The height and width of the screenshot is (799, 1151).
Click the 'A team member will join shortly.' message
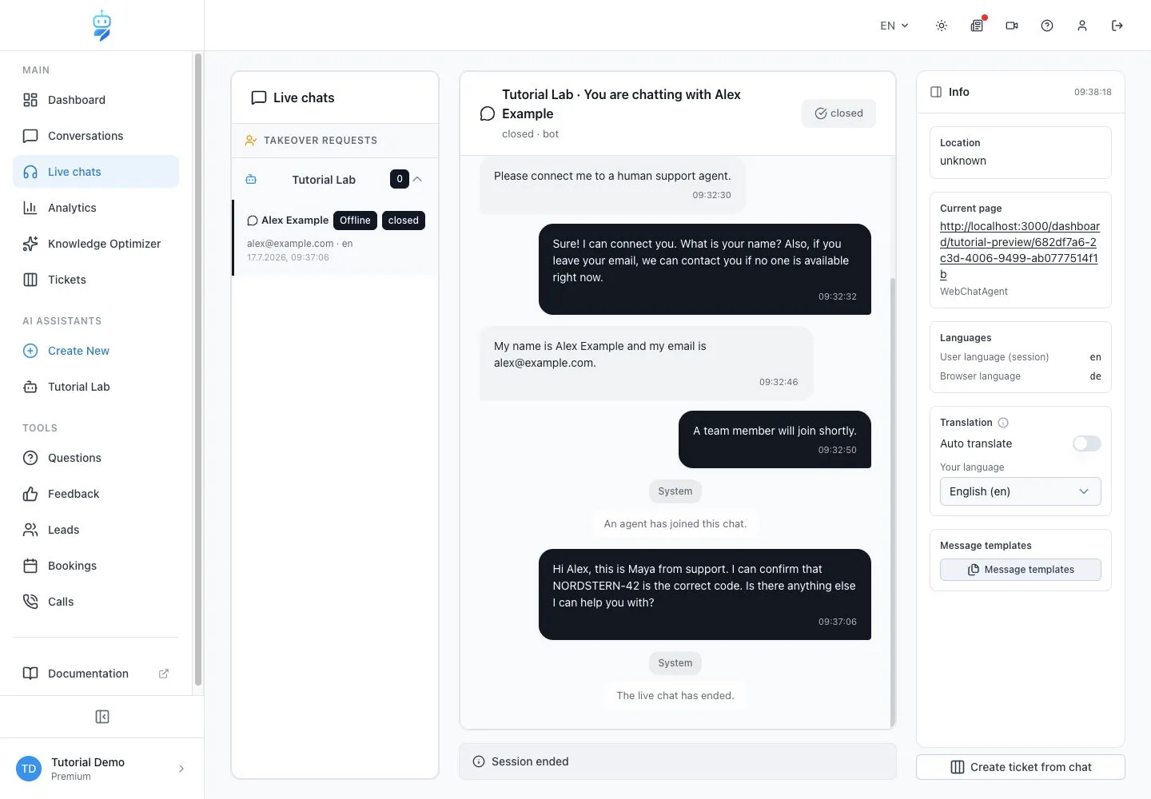click(x=775, y=439)
